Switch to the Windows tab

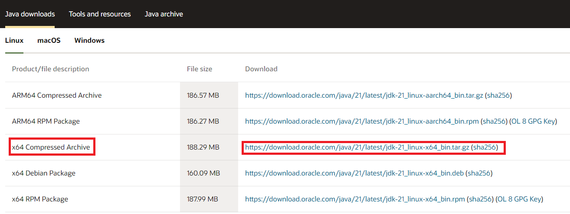(89, 40)
